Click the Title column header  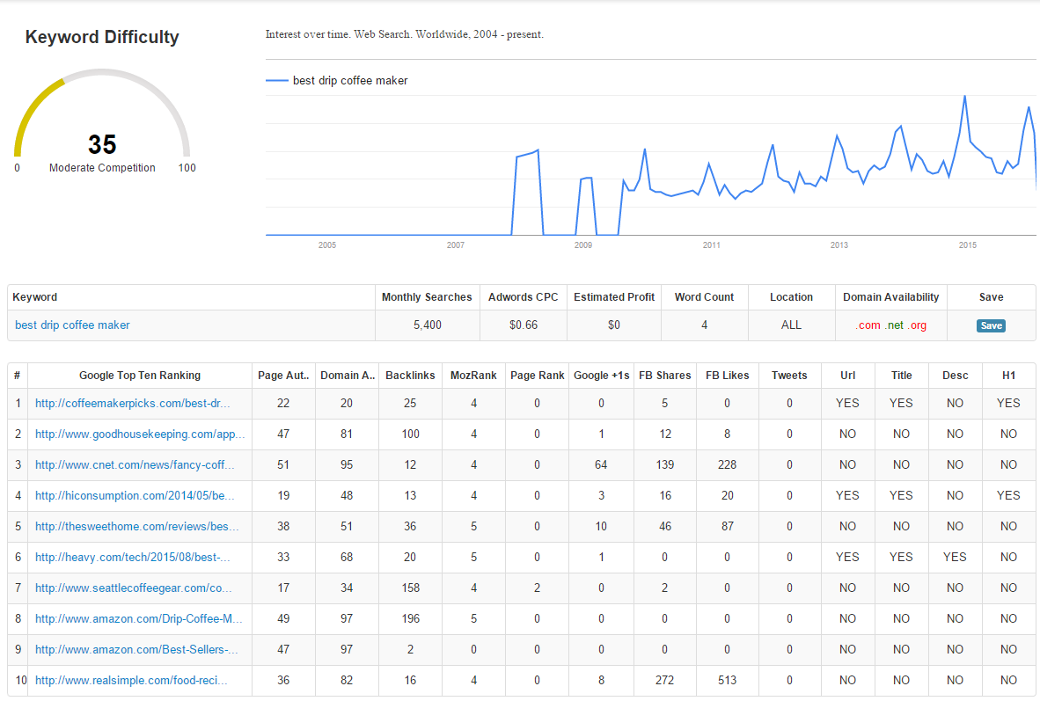coord(901,376)
